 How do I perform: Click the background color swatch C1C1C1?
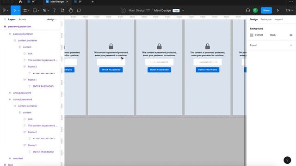[252, 35]
